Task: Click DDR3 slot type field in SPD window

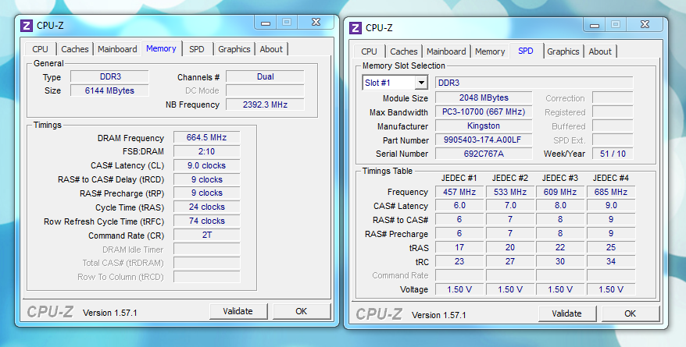Action: (x=534, y=83)
